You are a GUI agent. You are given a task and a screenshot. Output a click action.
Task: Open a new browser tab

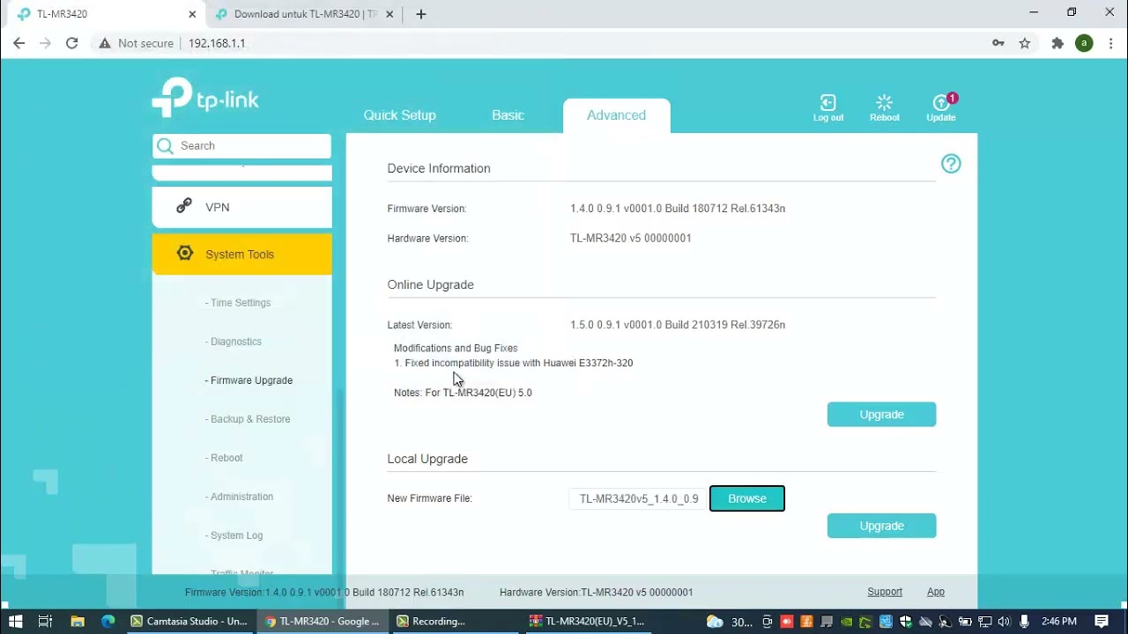coord(421,14)
